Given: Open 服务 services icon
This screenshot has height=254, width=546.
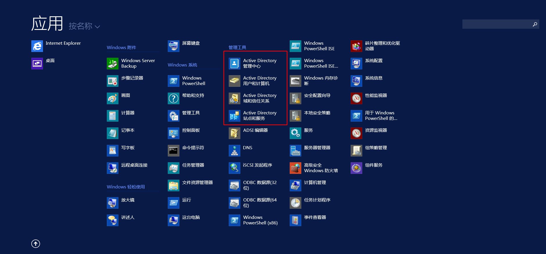Looking at the screenshot, I should pyautogui.click(x=295, y=133).
